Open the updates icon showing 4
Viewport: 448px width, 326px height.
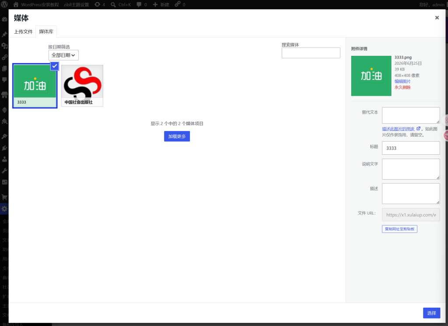click(98, 4)
